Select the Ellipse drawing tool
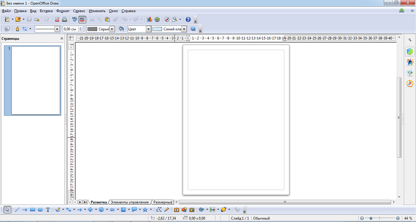416x222 pixels. (x=40, y=210)
